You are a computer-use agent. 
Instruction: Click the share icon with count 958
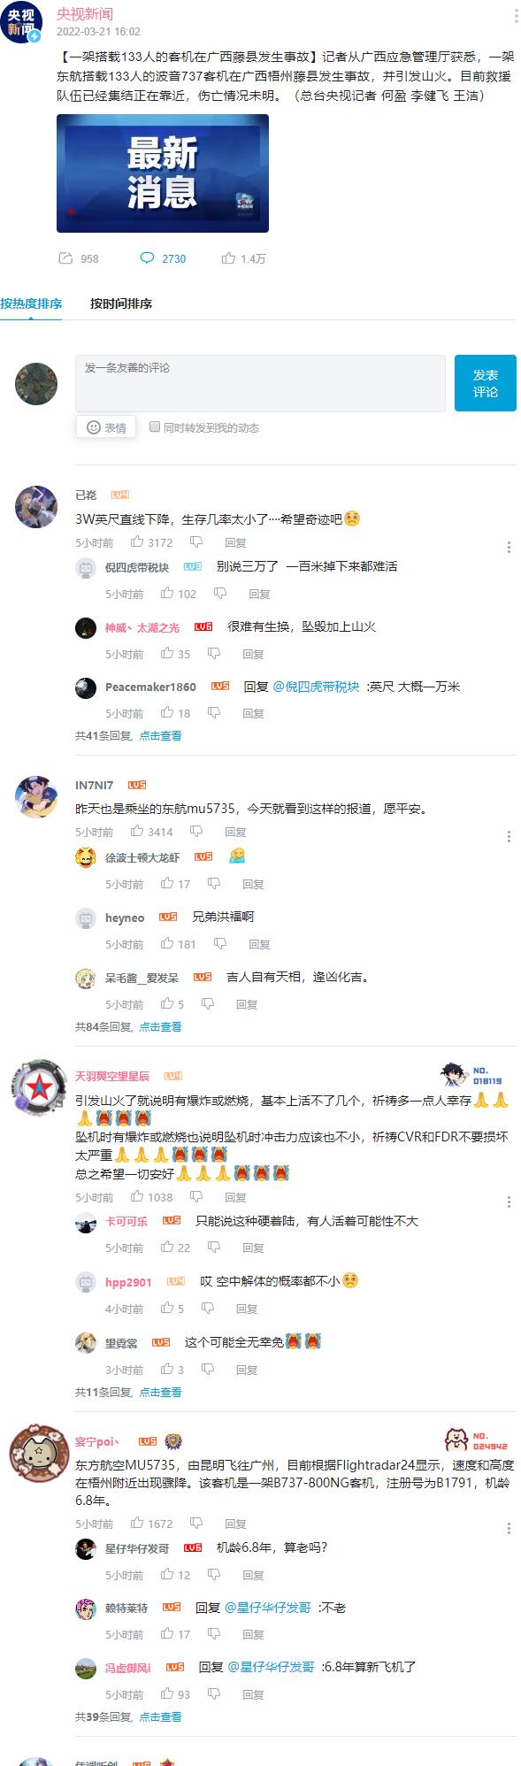65,258
